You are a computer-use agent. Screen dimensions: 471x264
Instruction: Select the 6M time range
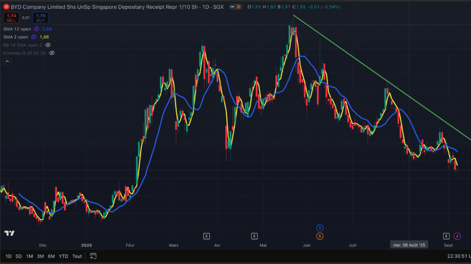[52, 256]
